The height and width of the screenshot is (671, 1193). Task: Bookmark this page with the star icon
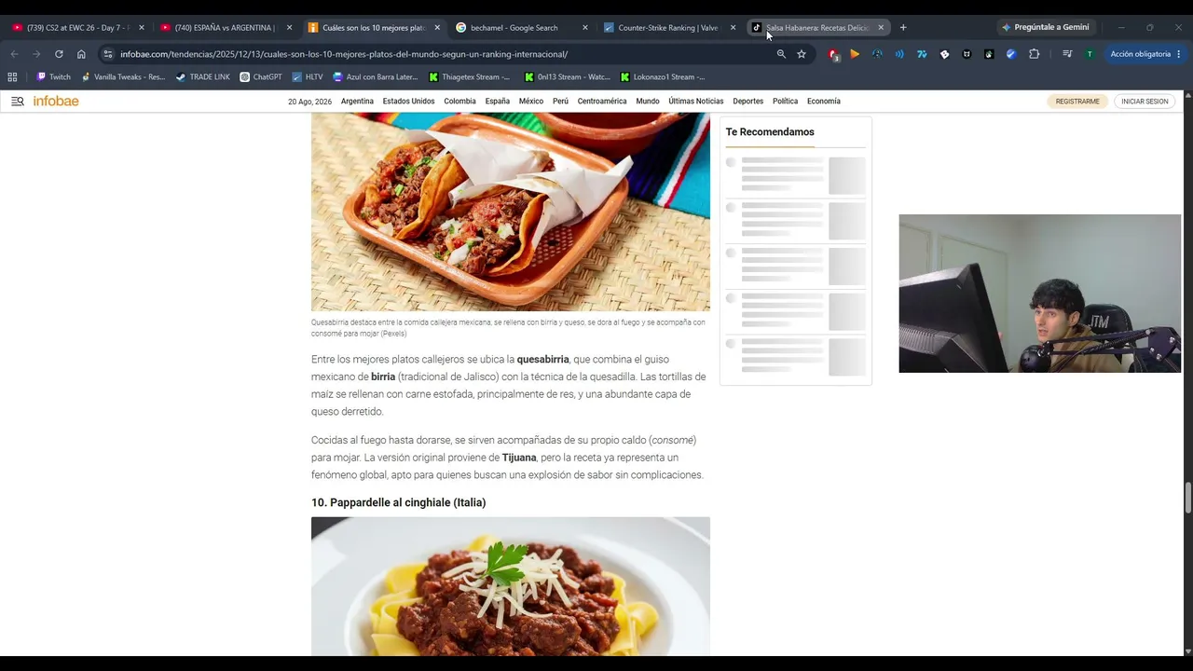pos(802,54)
